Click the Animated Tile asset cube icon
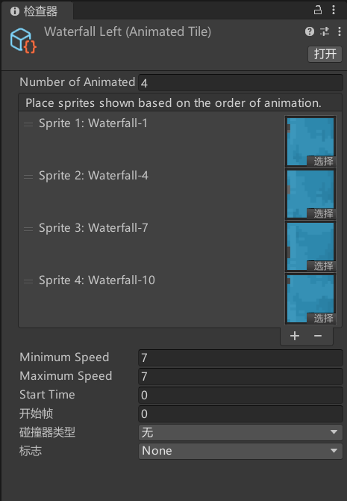 (23, 40)
